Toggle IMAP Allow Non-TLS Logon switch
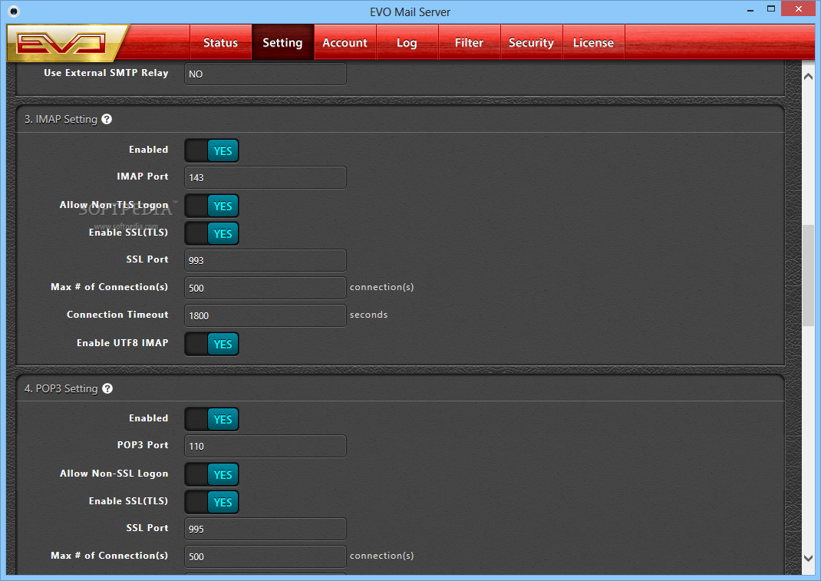Screen dimensions: 821x581 212,206
